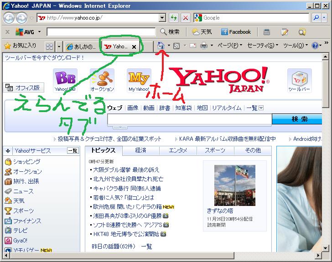
Task: Select the その他 news tab
Action: [x=253, y=150]
